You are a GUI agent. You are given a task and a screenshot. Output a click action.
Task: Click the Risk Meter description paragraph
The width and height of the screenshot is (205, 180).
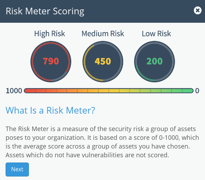pos(102,142)
